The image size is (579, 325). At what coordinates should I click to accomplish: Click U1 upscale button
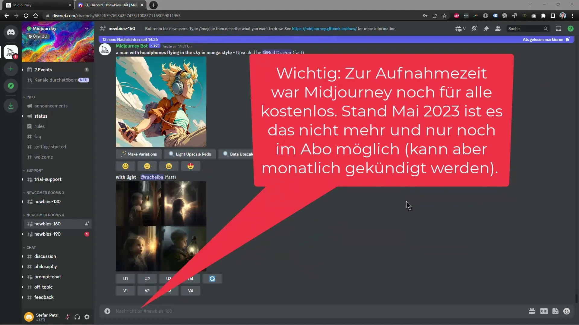125,279
